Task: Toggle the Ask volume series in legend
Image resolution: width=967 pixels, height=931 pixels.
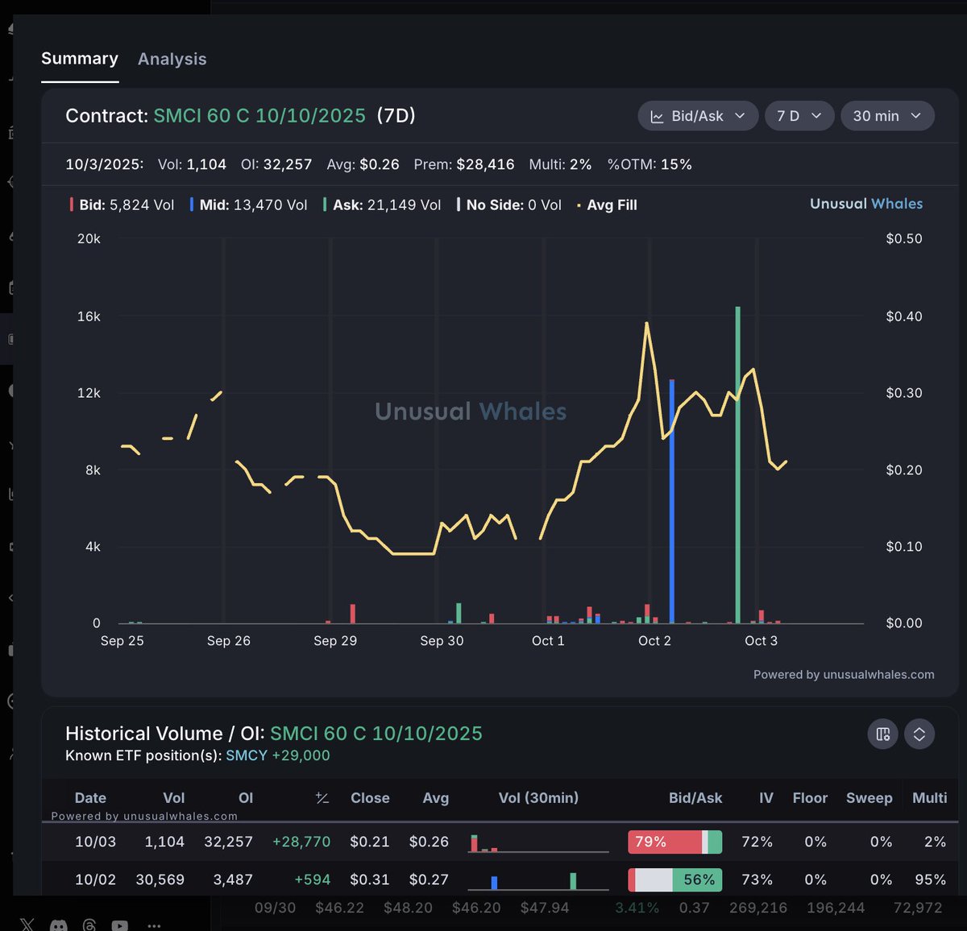Action: pos(382,205)
